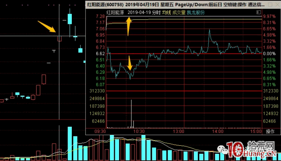281x161 pixels.
Task: Click the 13:00 time axis label
Action: pos(179,132)
